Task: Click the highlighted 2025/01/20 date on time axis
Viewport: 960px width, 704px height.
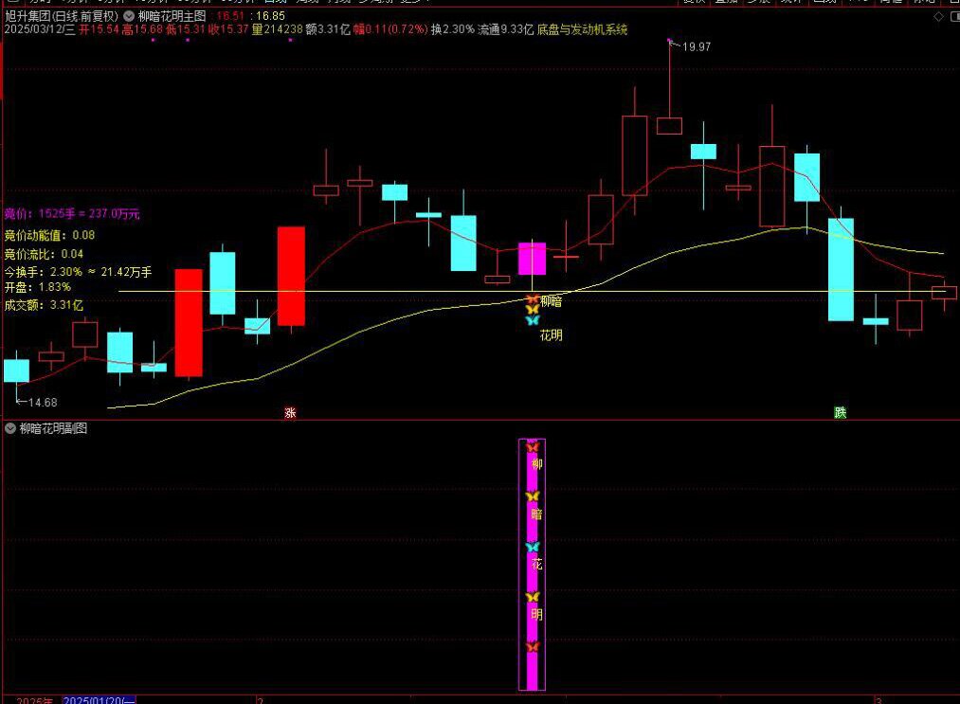Action: pyautogui.click(x=99, y=699)
